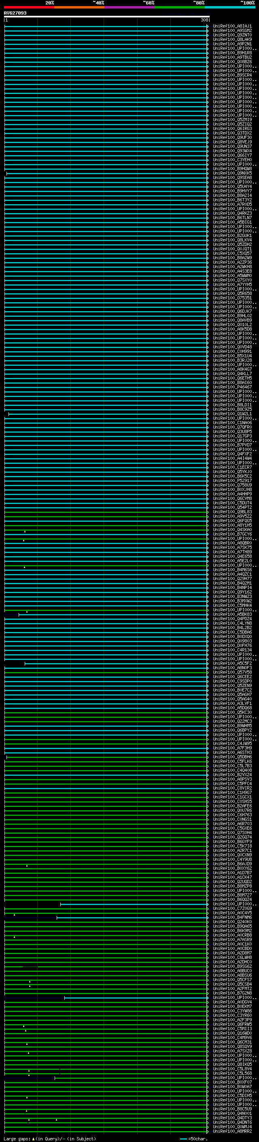
Task: Click the orange ~40% identity legend segment
Action: tap(79, 7)
